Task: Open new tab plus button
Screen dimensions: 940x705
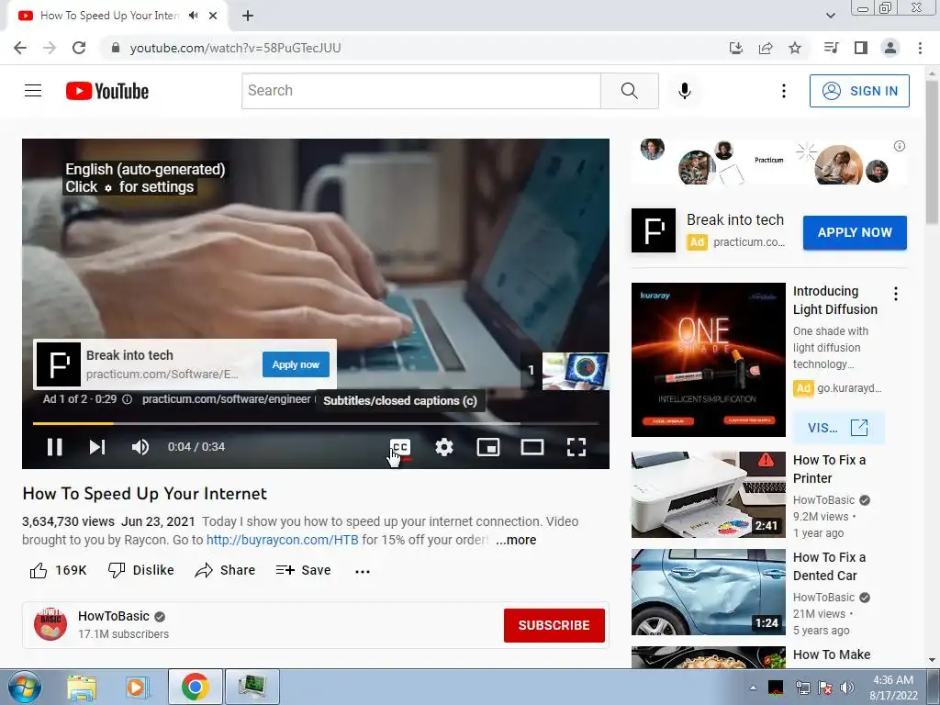Action: tap(248, 17)
